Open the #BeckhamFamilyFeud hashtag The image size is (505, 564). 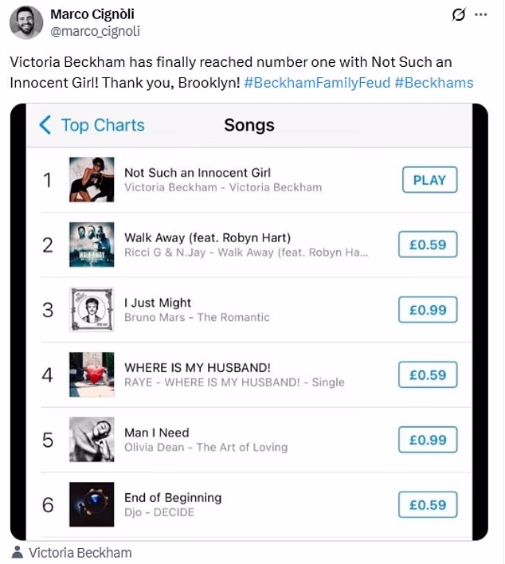point(317,83)
